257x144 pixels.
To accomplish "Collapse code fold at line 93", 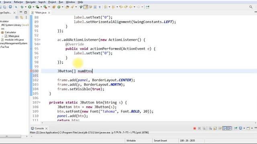I will [x=40, y=40].
